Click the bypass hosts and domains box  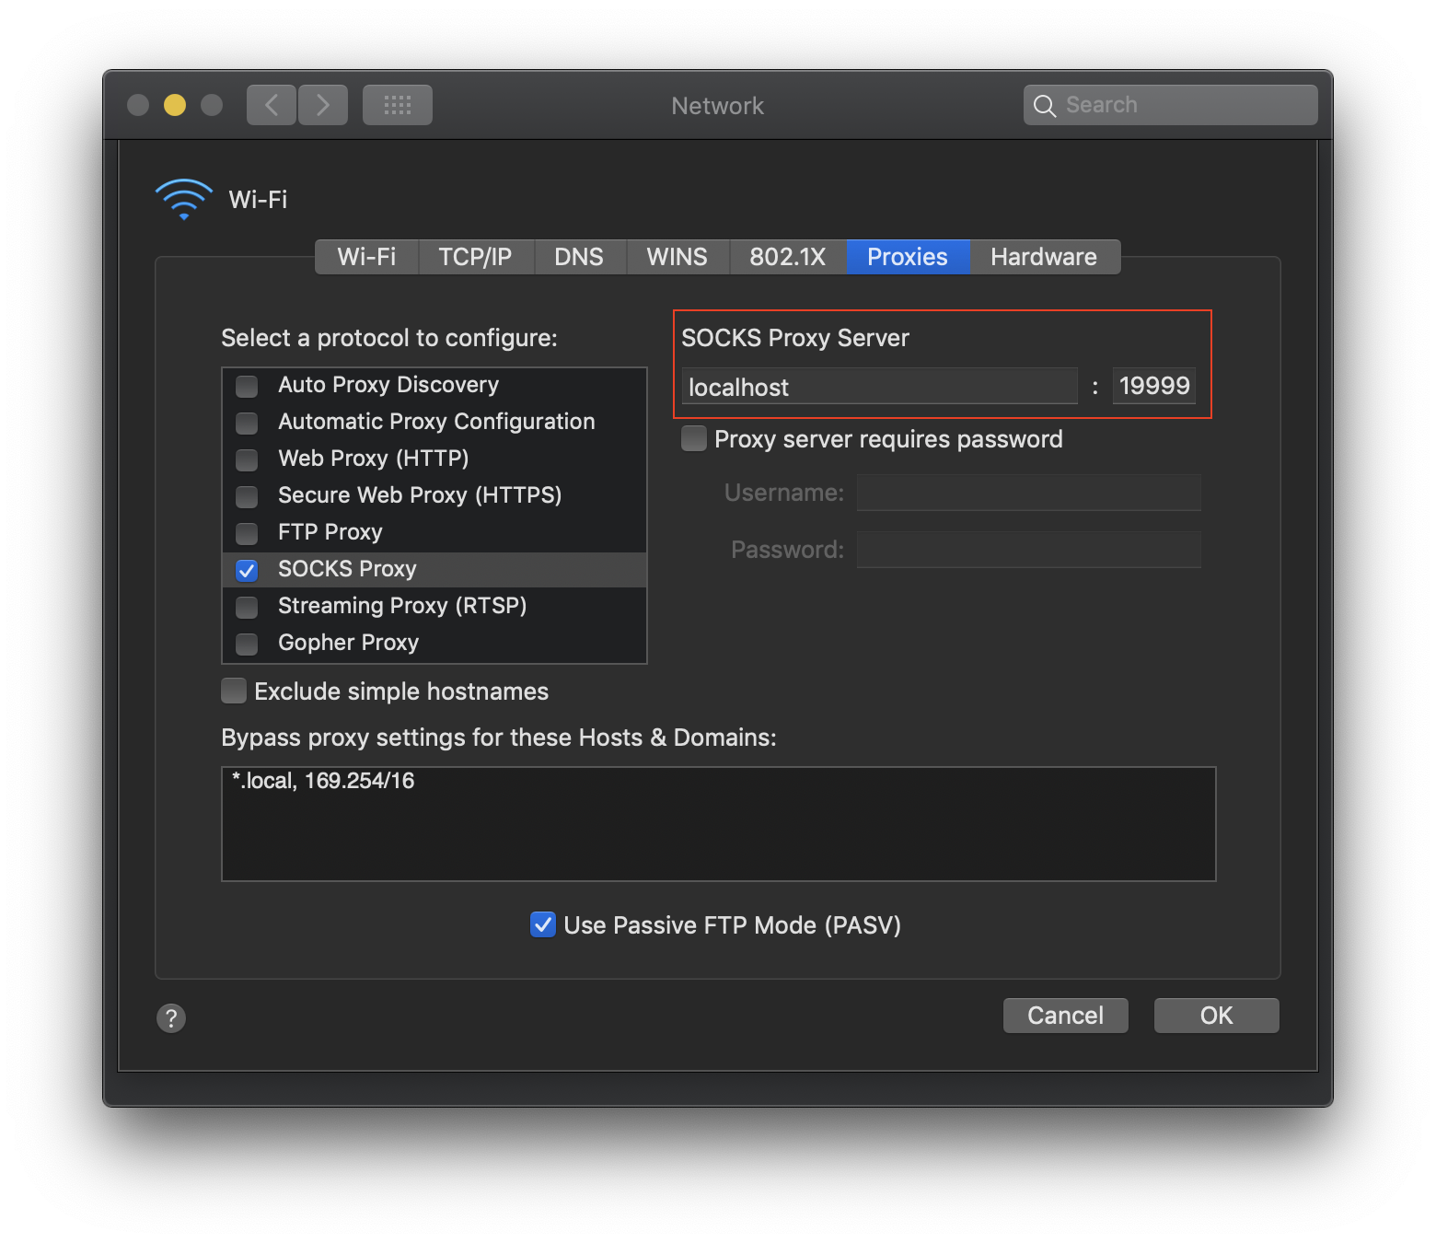[x=719, y=824]
